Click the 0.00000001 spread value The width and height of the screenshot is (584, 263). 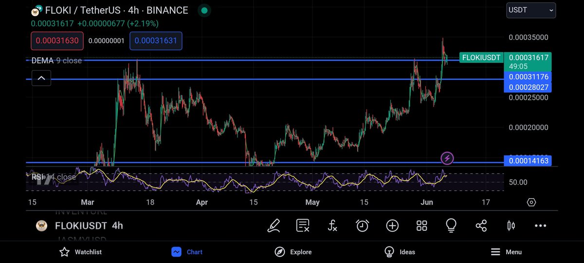point(107,41)
